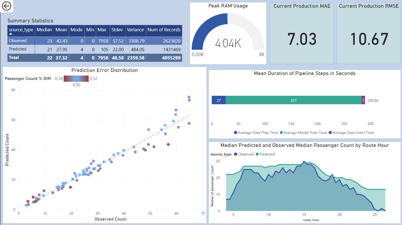Viewport: 402px width, 225px height.
Task: Select the Predicted row in Summary Statistics
Action: [x=18, y=49]
